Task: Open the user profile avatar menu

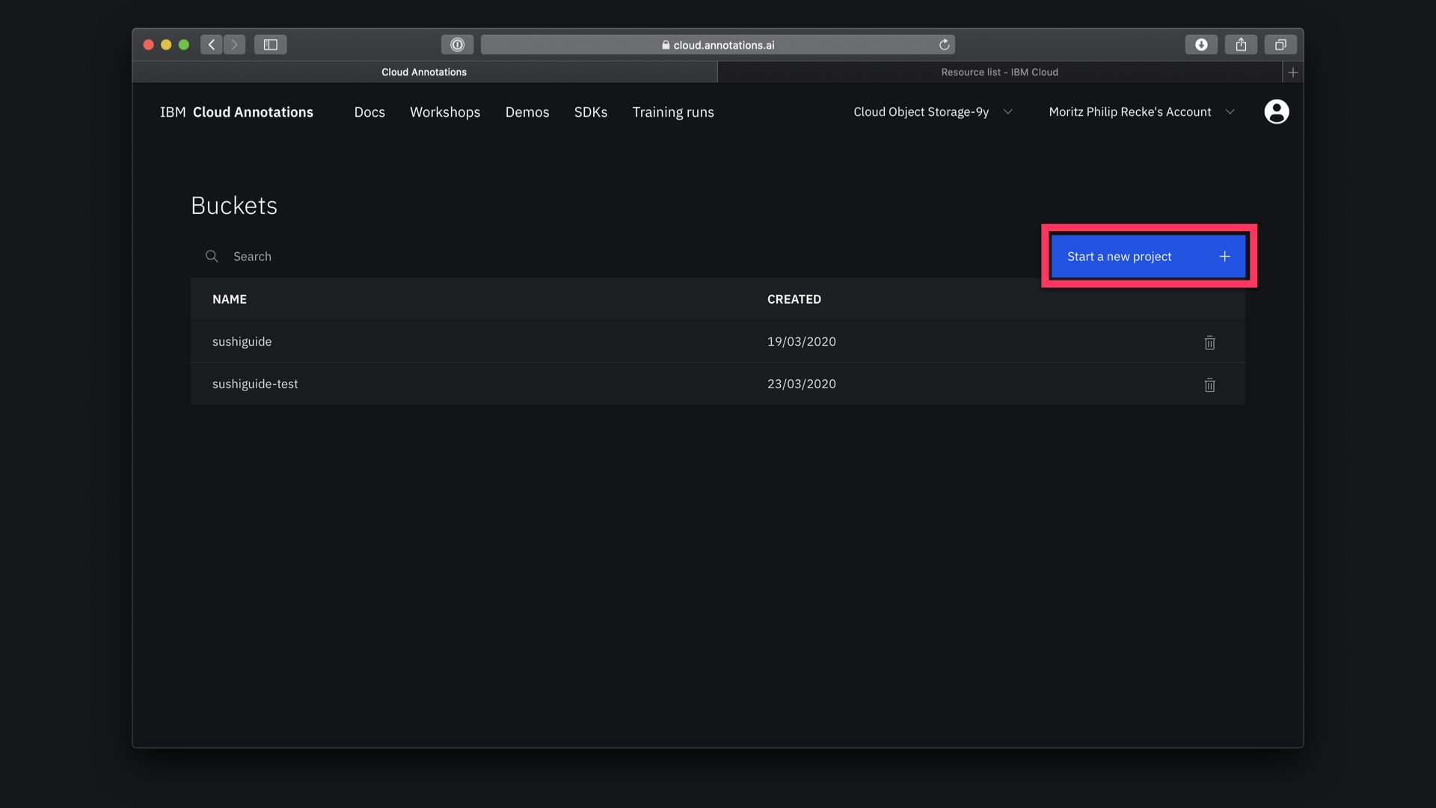Action: (x=1276, y=111)
